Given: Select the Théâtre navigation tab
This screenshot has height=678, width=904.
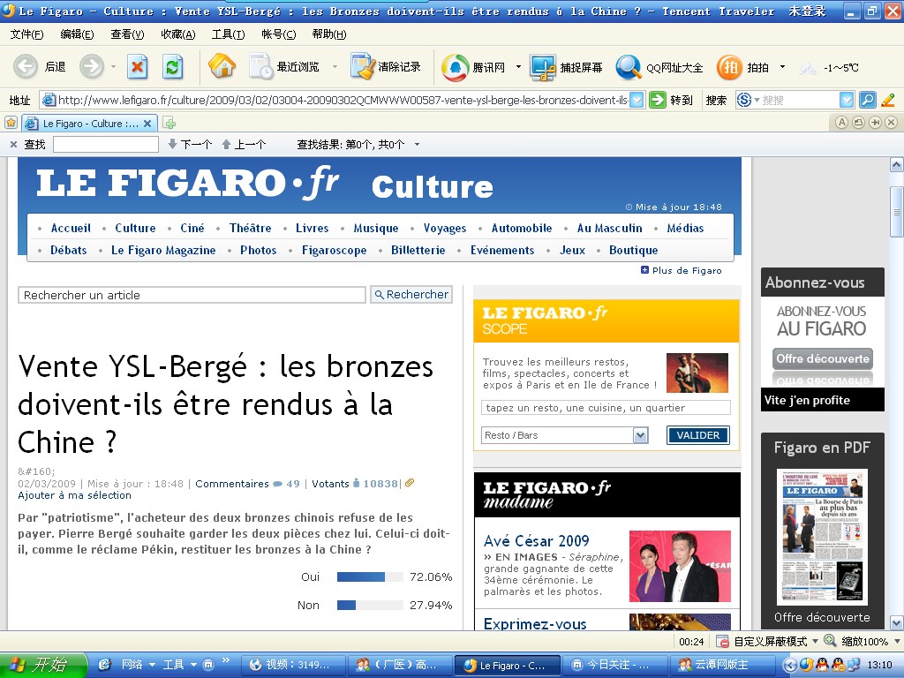Looking at the screenshot, I should click(250, 228).
